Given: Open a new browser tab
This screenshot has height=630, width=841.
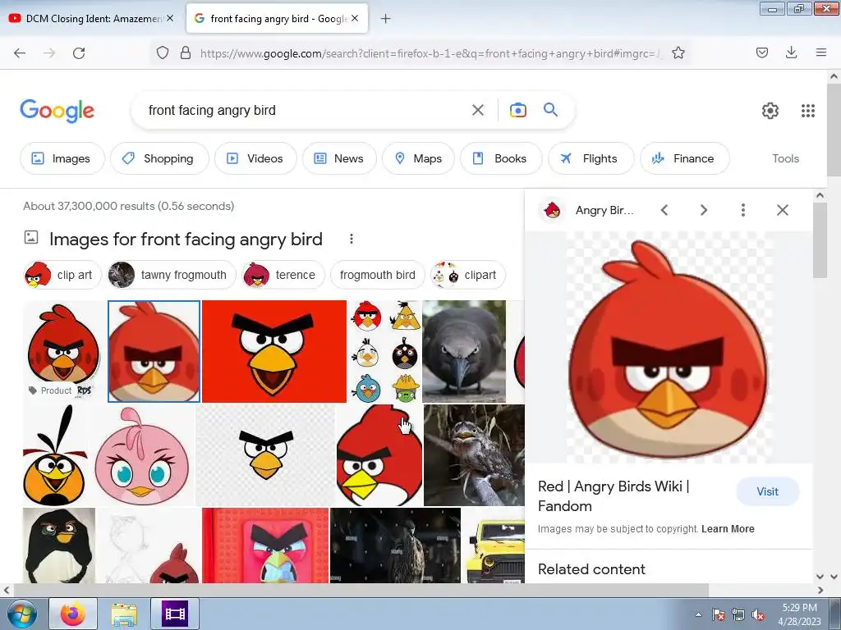Looking at the screenshot, I should (x=385, y=19).
